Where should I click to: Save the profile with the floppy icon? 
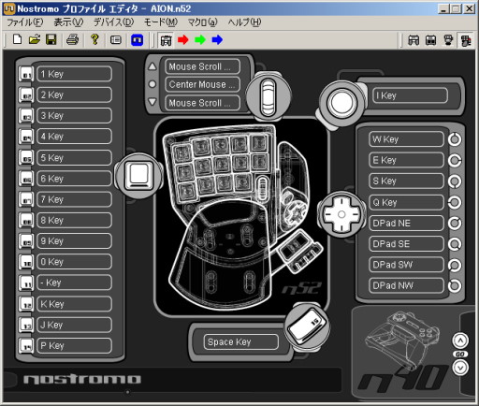51,39
